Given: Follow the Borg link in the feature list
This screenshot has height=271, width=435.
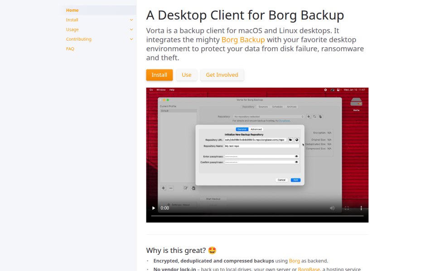Looking at the screenshot, I should pyautogui.click(x=295, y=261).
